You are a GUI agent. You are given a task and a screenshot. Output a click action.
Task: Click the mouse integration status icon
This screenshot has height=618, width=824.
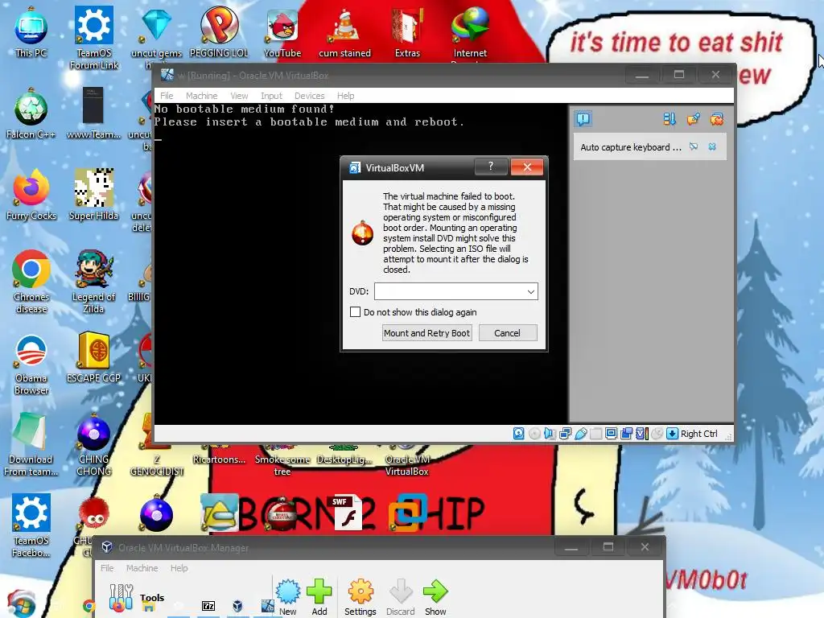click(657, 434)
